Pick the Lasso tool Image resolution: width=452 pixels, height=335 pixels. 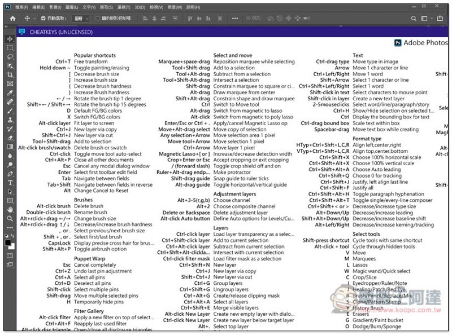10,57
